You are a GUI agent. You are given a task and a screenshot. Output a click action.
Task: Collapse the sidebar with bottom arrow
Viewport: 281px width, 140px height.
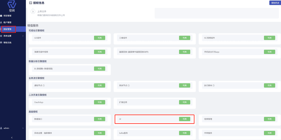coord(12,137)
